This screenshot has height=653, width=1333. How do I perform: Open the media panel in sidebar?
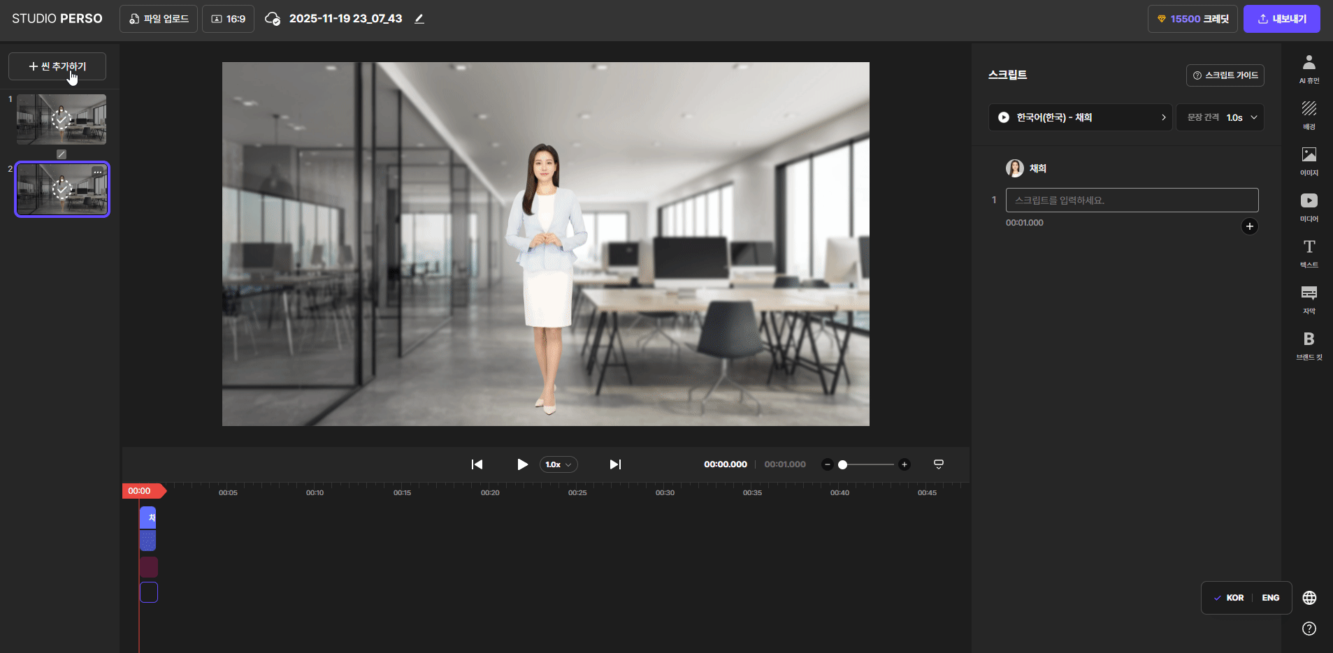(x=1309, y=207)
